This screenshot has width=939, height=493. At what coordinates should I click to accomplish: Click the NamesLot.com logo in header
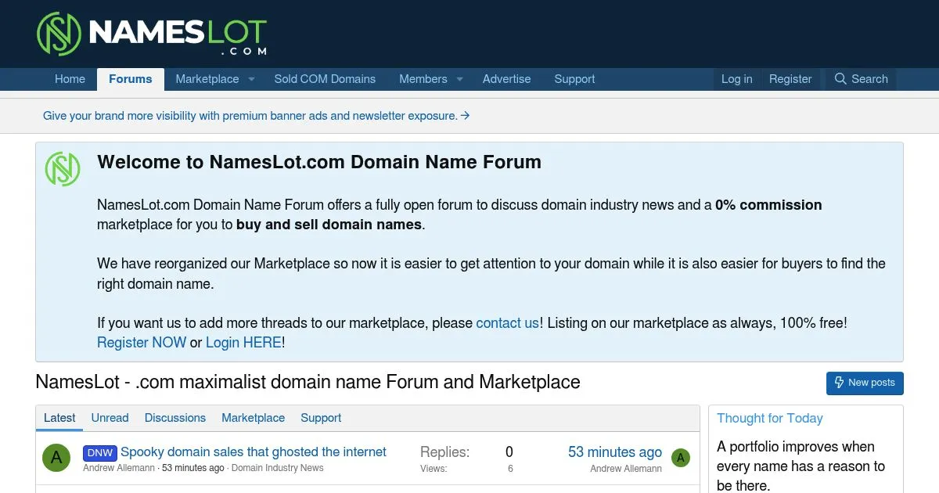152,34
